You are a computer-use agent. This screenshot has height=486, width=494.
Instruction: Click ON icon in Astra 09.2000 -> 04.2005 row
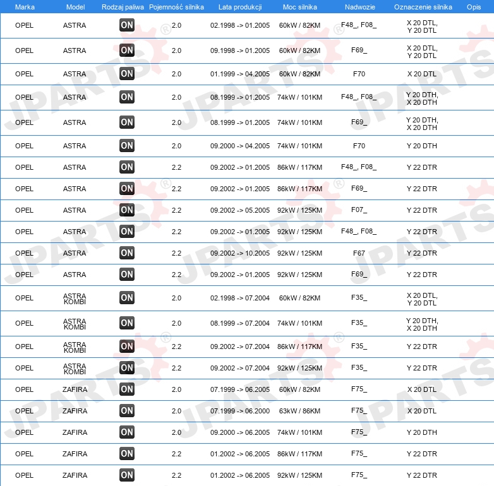tap(127, 145)
